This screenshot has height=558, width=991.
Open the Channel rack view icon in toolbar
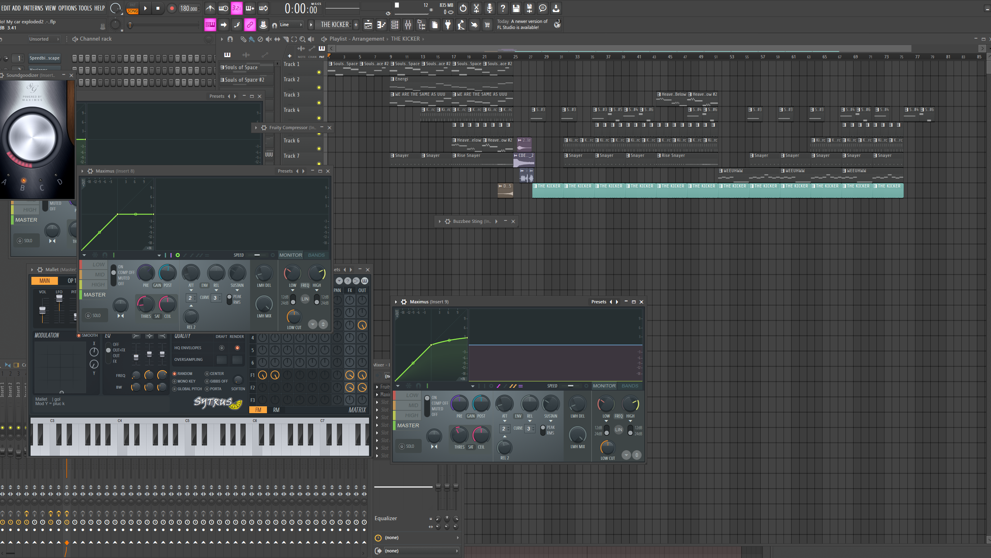click(x=395, y=25)
